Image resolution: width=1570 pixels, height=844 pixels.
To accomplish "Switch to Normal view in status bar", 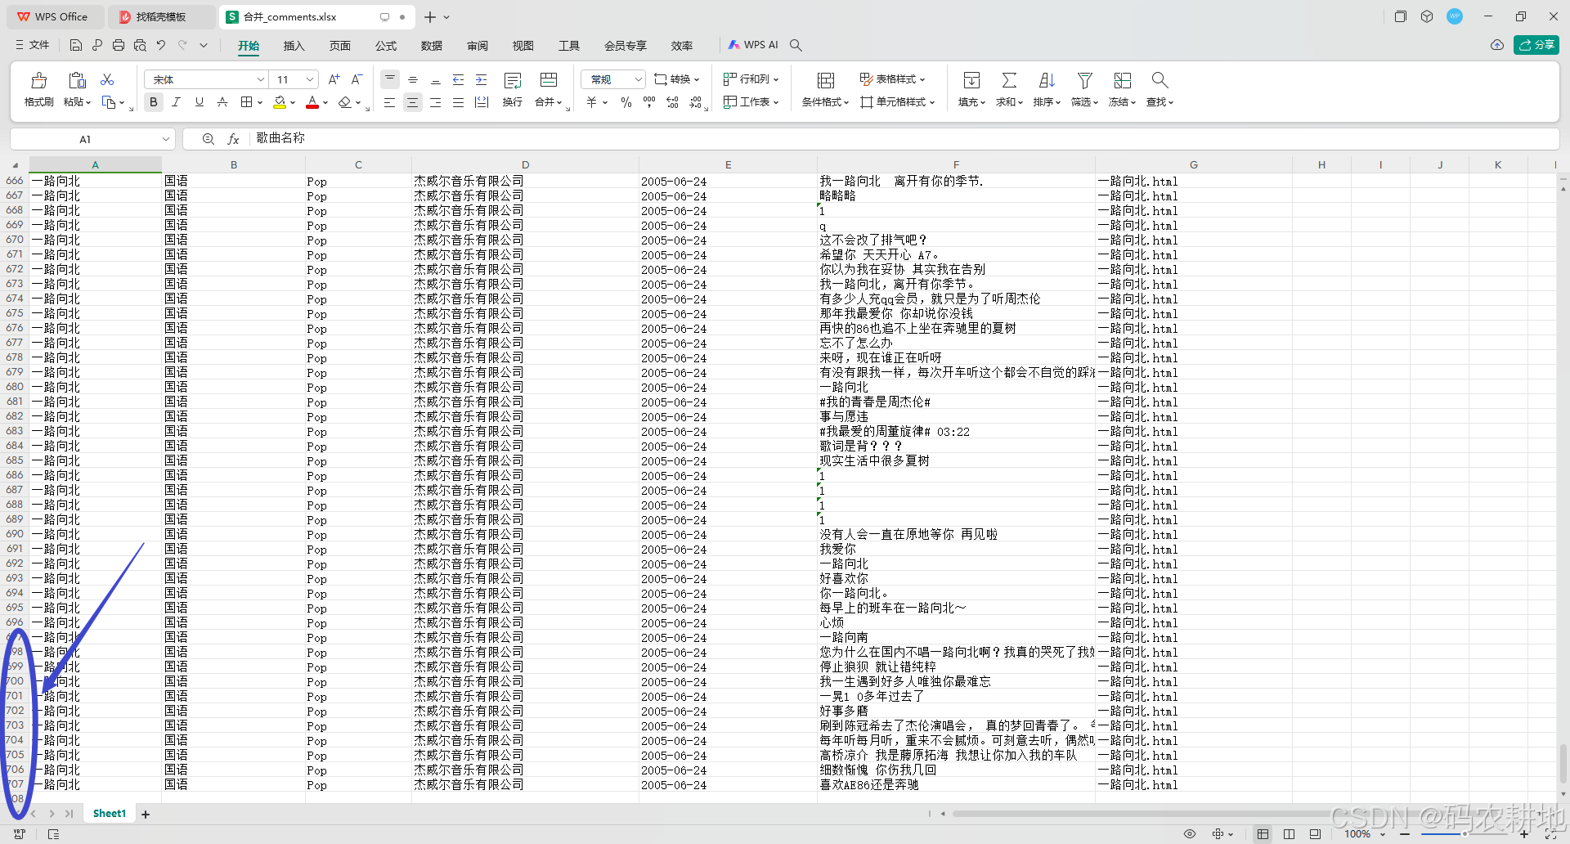I will point(1263,833).
